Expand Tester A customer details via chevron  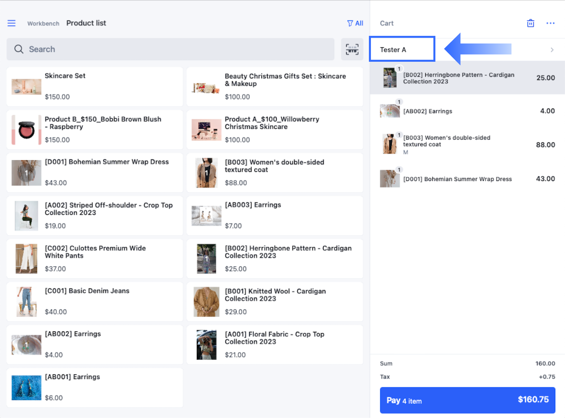[552, 49]
